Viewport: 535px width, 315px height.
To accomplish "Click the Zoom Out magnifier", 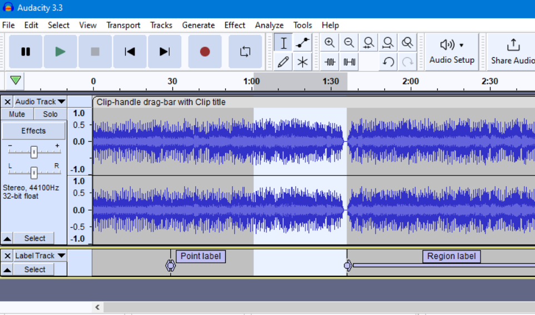I will pos(349,43).
